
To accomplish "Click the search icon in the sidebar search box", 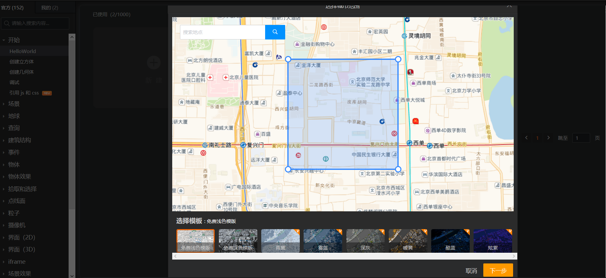I will 7,23.
